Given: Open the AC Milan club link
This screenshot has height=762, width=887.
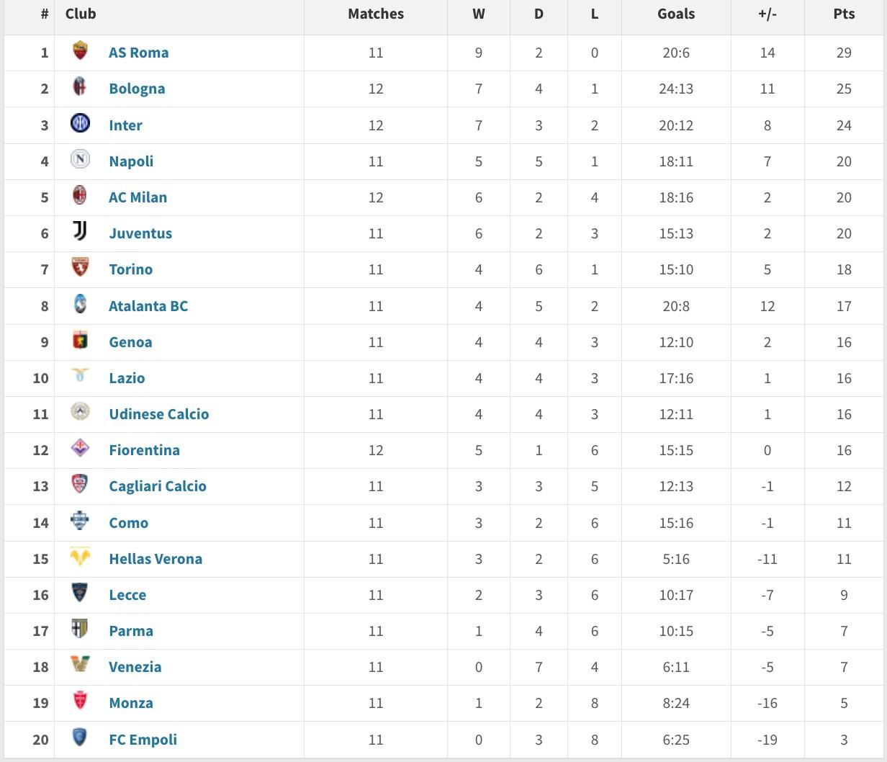Looking at the screenshot, I should [138, 197].
